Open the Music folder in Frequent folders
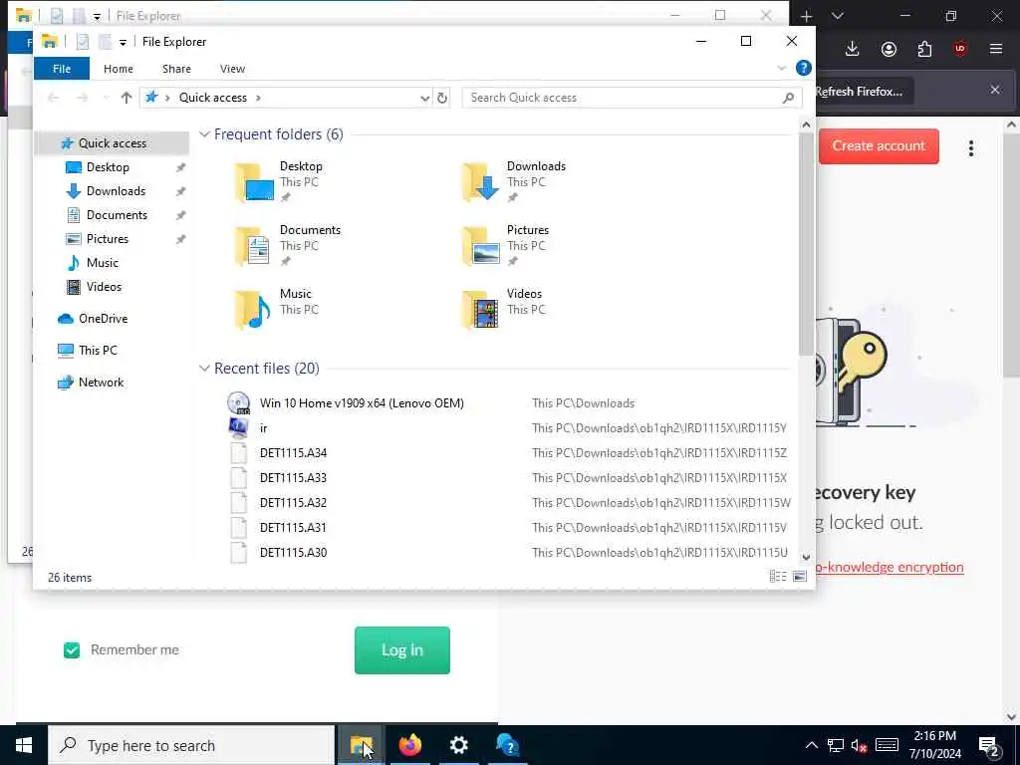 pyautogui.click(x=277, y=309)
